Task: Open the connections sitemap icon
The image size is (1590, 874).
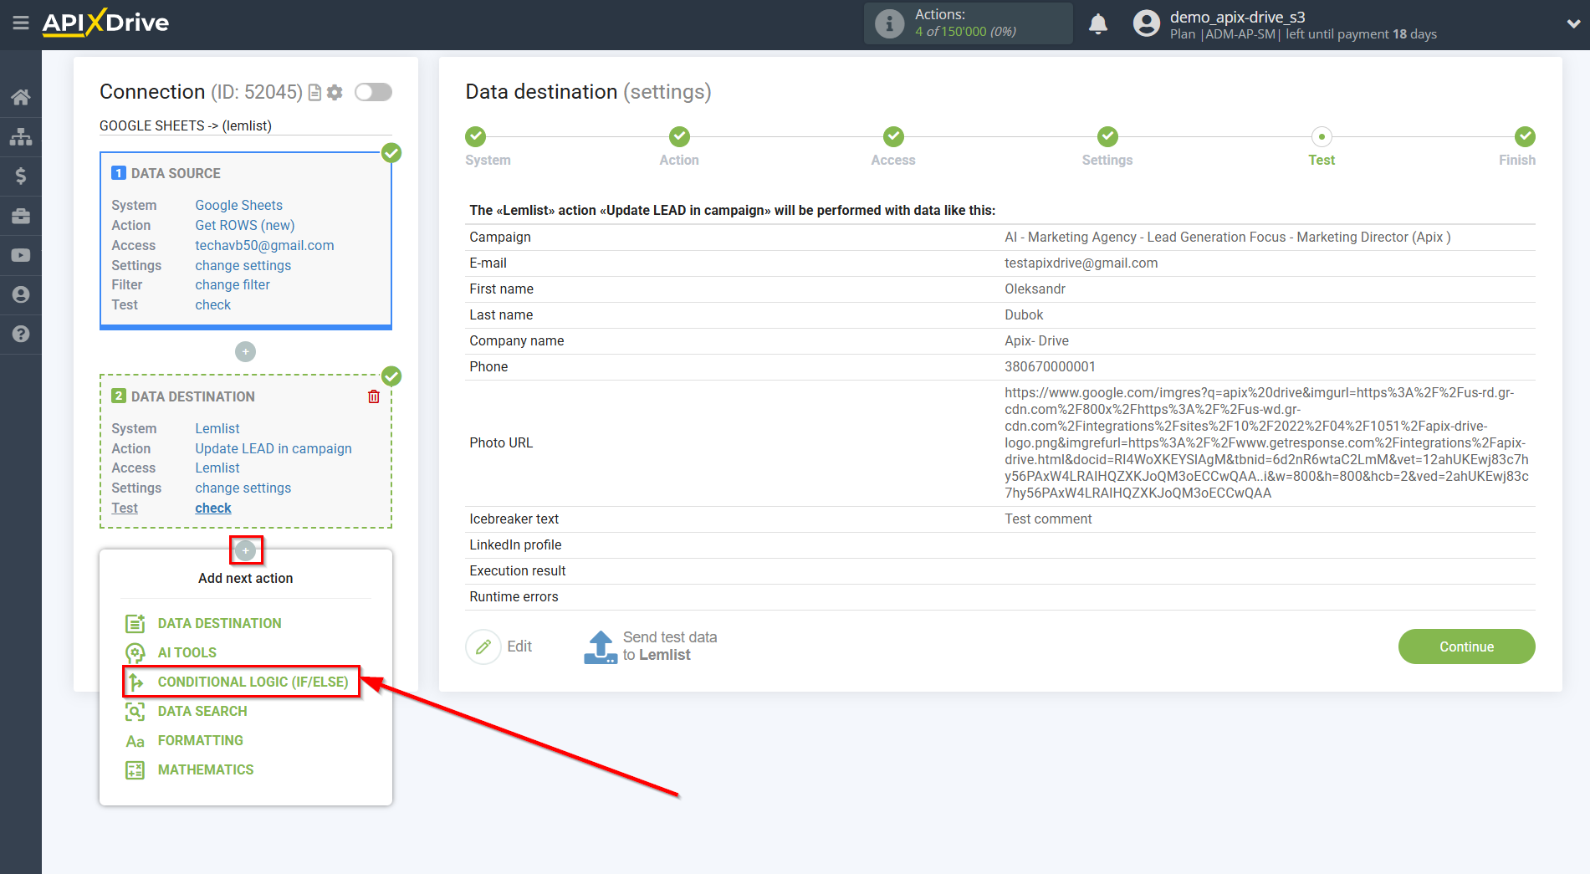Action: (21, 136)
